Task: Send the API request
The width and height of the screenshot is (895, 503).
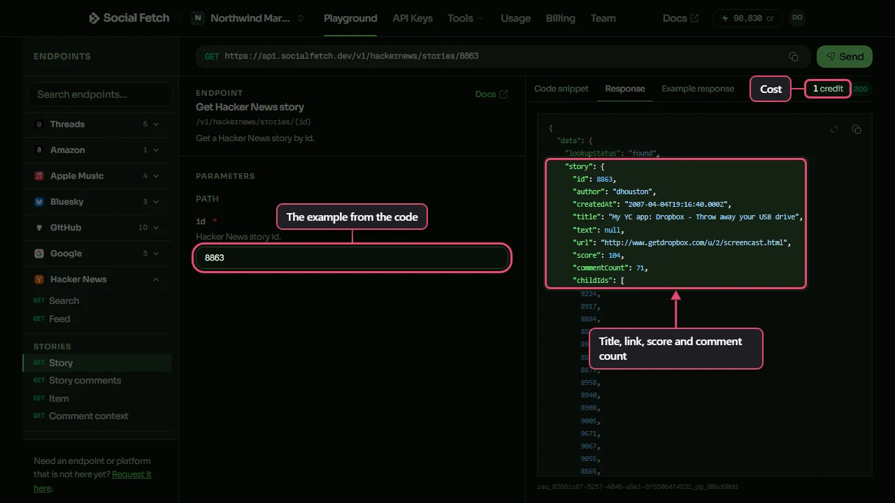Action: (x=845, y=57)
